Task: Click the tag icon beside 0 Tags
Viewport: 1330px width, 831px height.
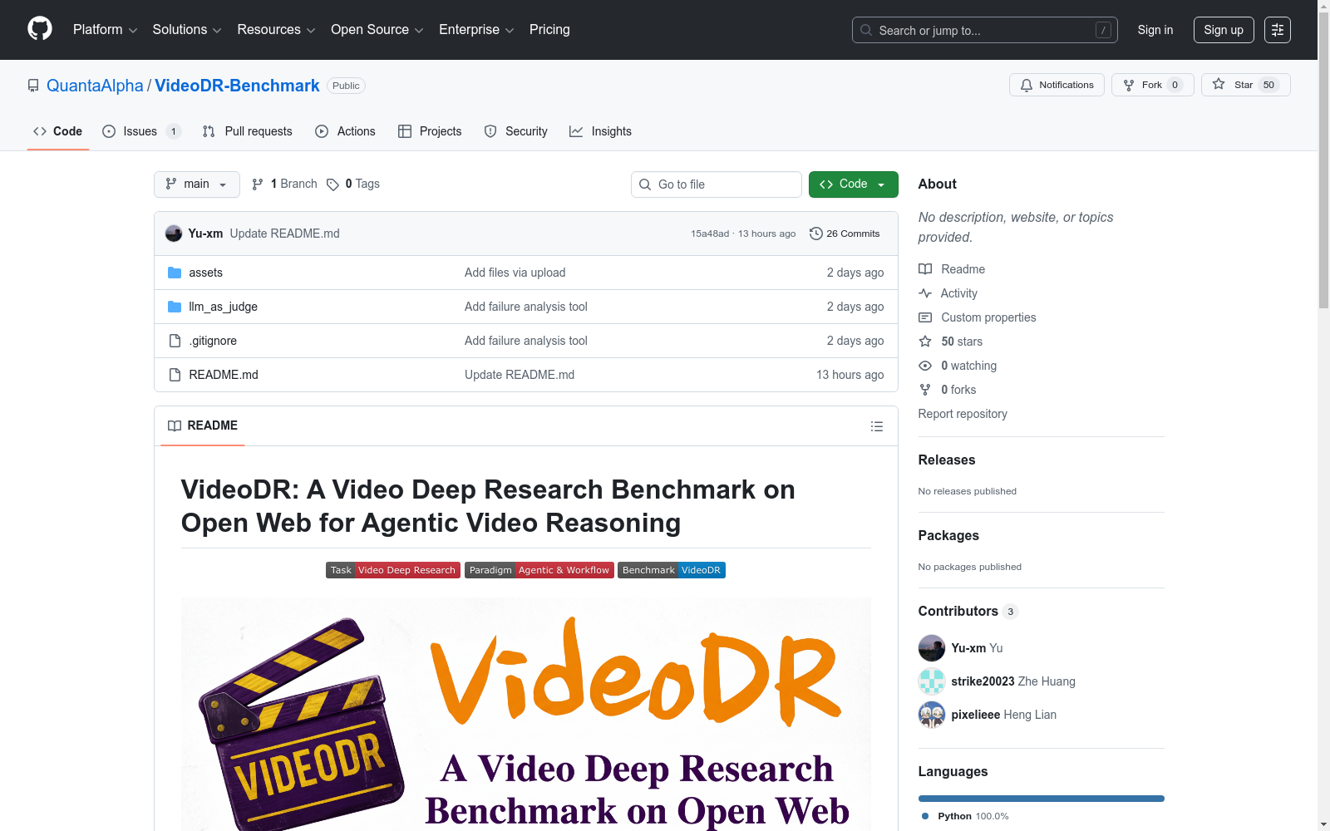Action: [x=332, y=184]
